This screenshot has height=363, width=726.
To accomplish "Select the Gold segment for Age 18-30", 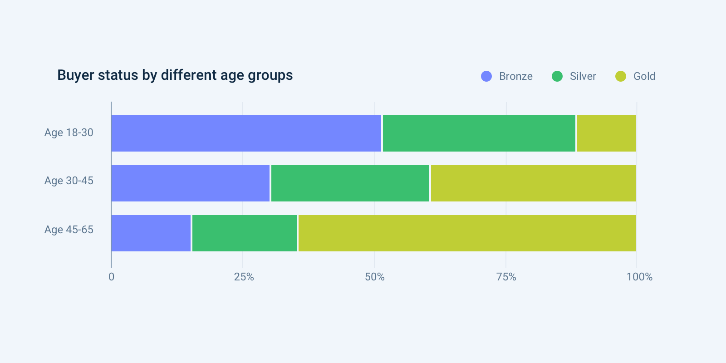I will point(606,133).
